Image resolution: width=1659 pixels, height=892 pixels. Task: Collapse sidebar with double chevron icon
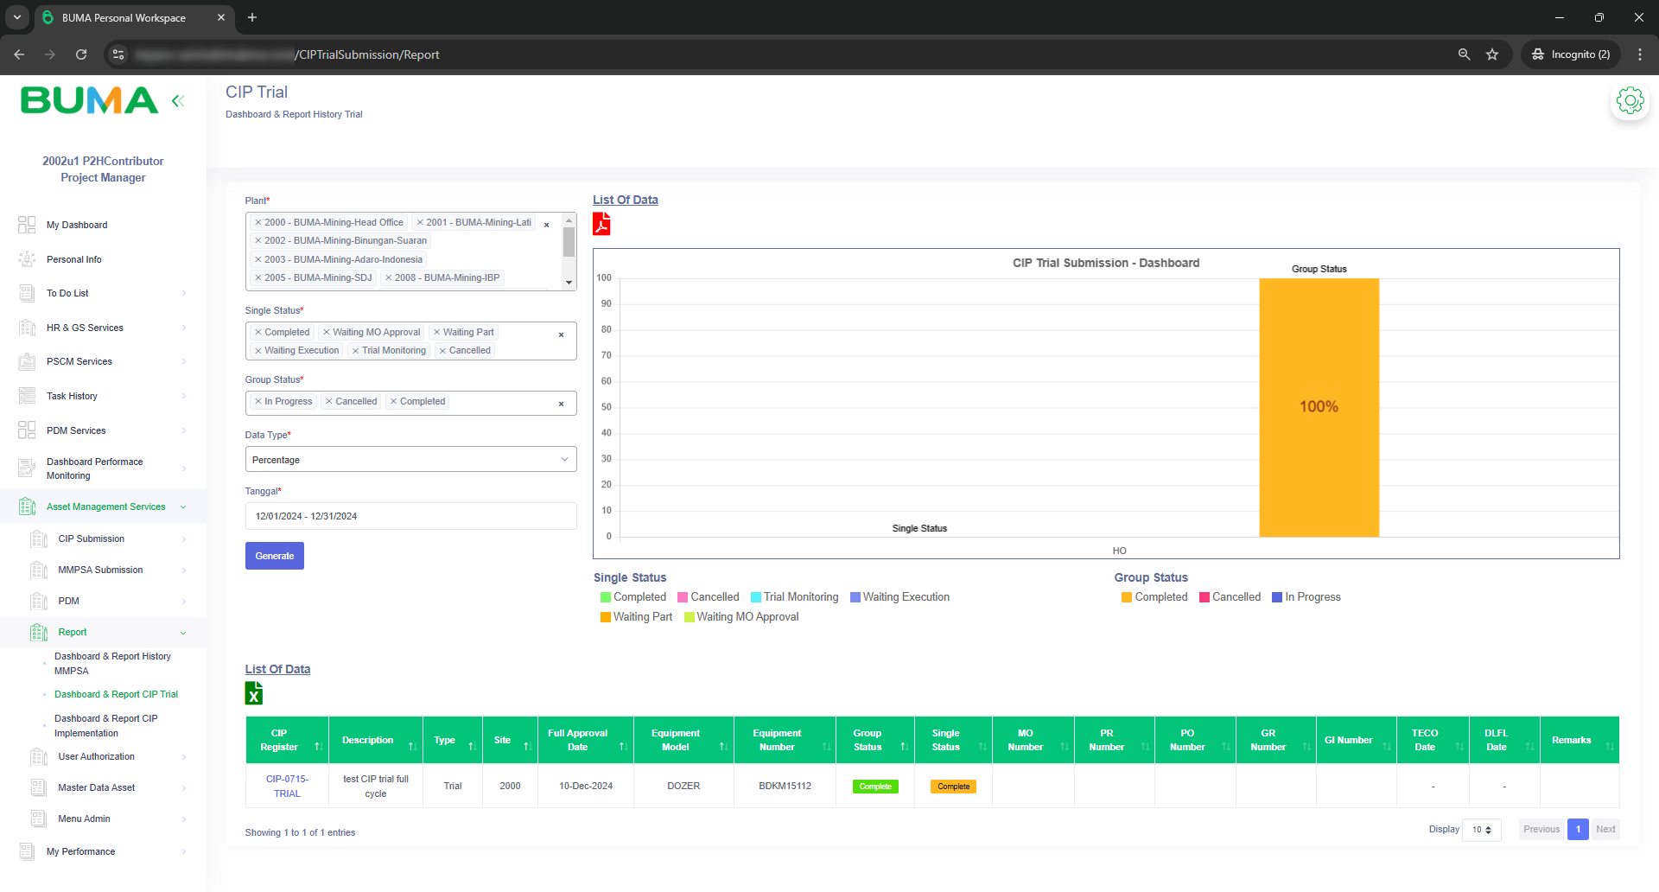[x=178, y=101]
